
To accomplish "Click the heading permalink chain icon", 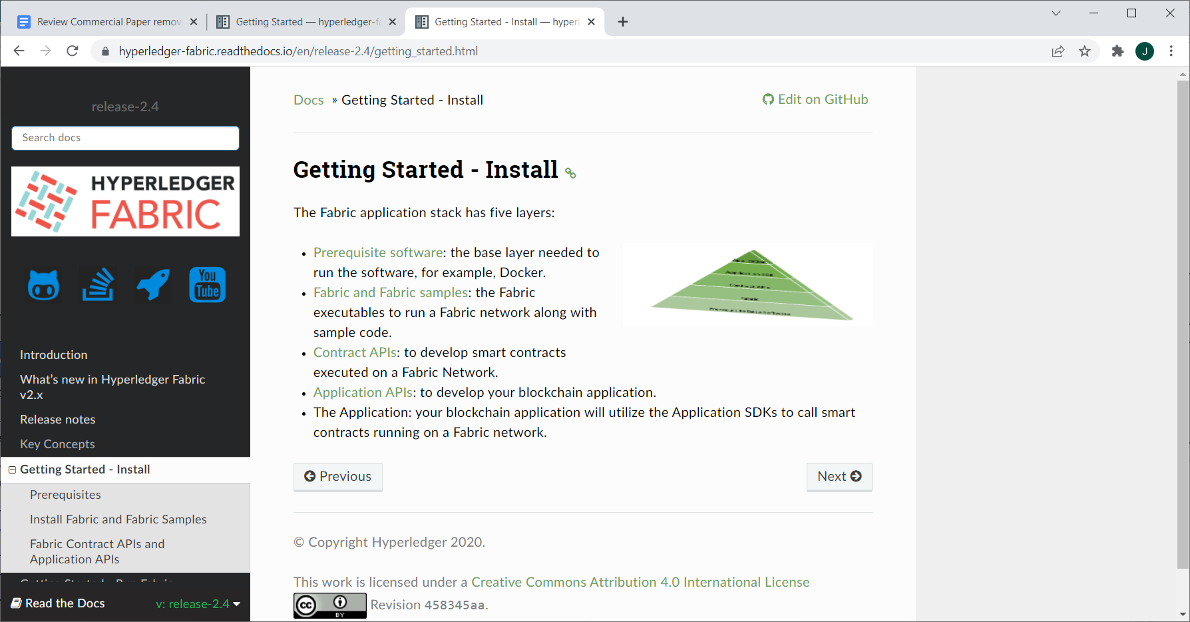I will click(570, 173).
